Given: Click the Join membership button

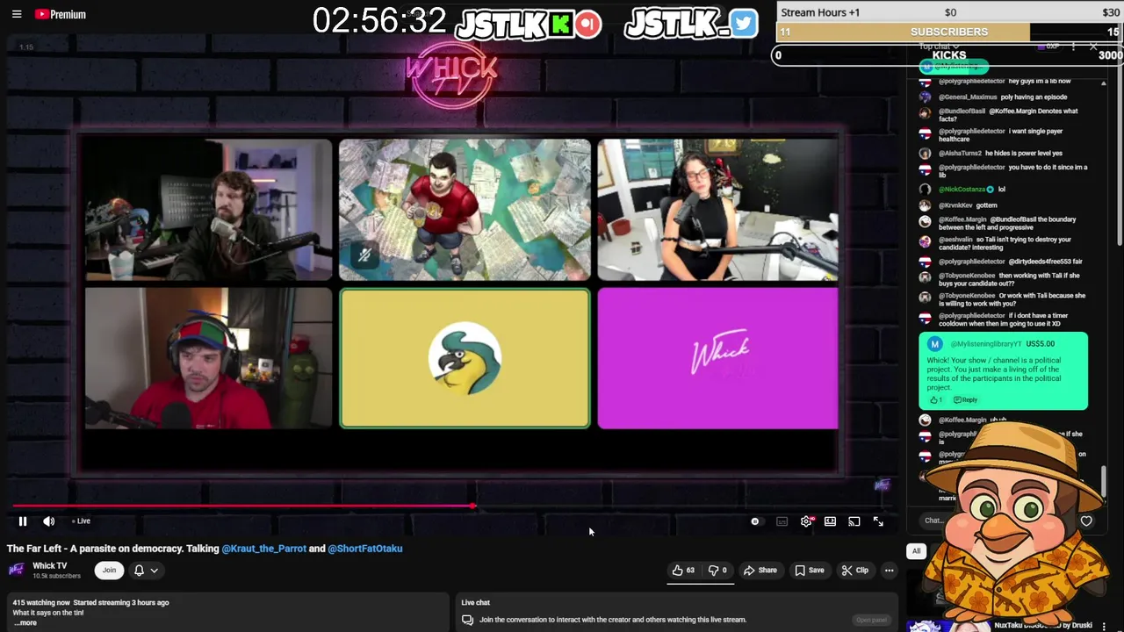Looking at the screenshot, I should (109, 571).
